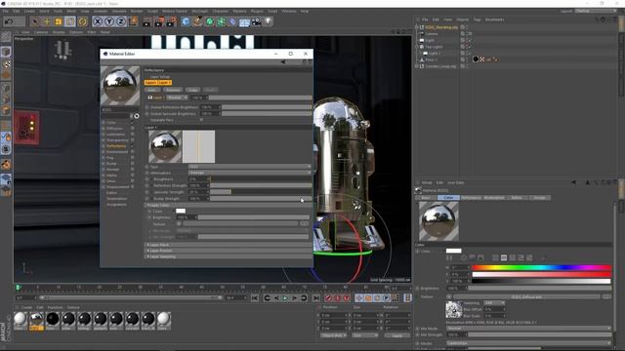Add a Camera object icon
Viewport: 625px width, 351px height.
(x=256, y=21)
